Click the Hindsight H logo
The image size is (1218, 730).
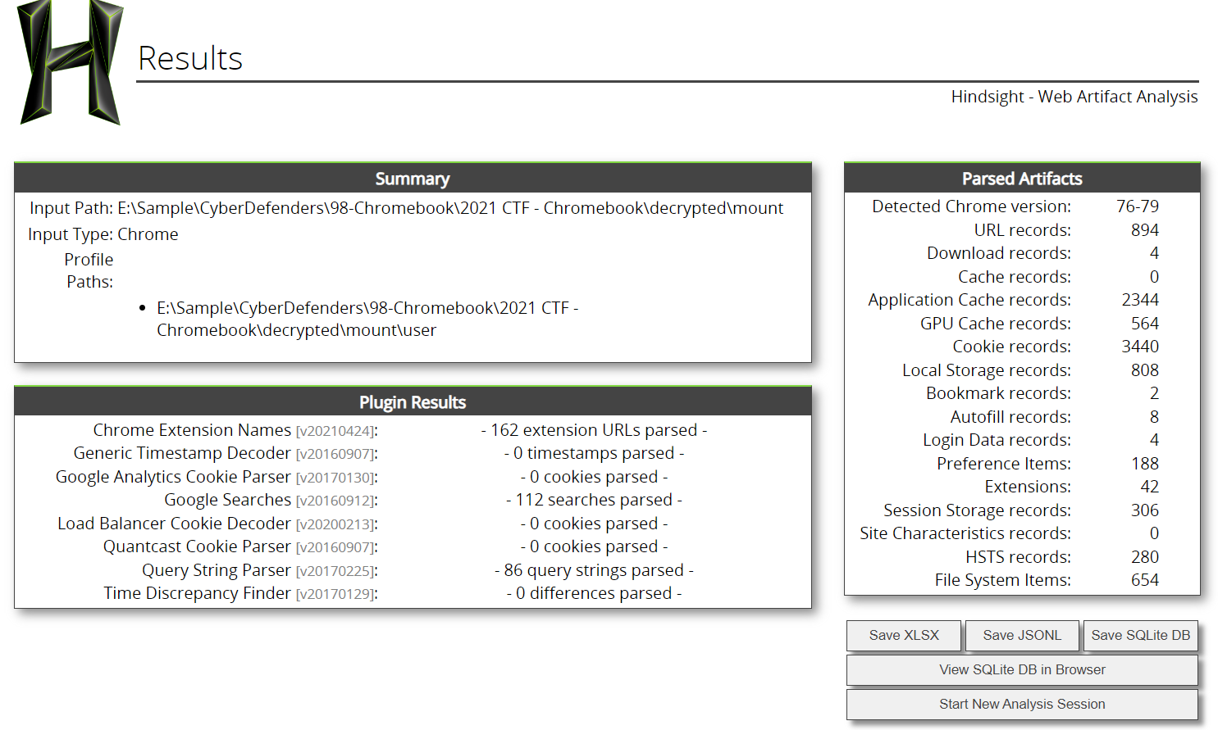pos(70,63)
